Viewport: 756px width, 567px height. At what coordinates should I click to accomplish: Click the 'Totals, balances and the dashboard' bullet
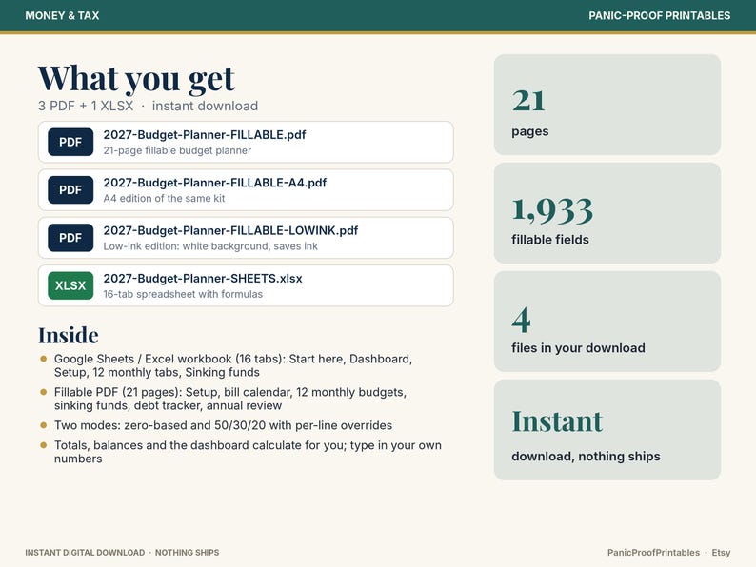click(248, 452)
